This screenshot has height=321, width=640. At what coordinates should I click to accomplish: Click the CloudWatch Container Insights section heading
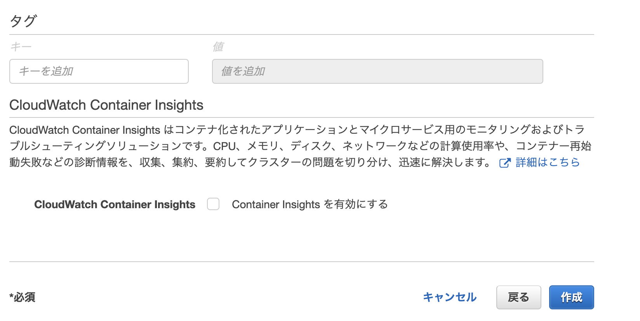(106, 105)
